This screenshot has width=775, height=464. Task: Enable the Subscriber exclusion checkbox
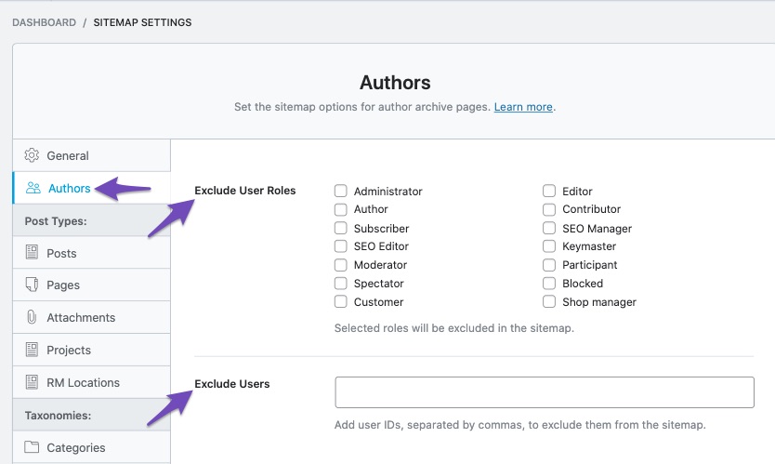[340, 228]
